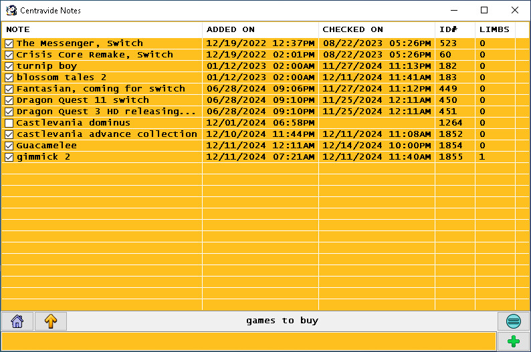Add a note with green plus icon
This screenshot has height=352, width=531.
click(x=513, y=341)
